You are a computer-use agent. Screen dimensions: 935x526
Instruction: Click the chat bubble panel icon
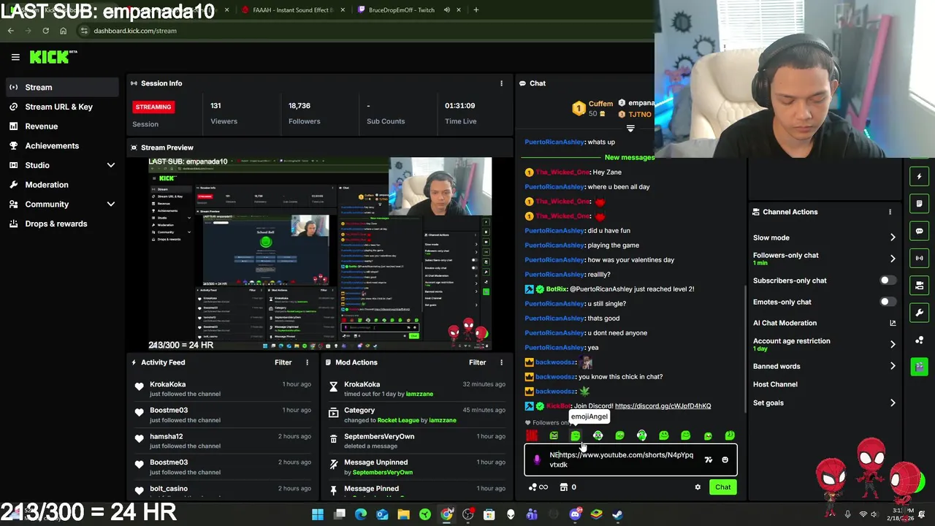(919, 231)
